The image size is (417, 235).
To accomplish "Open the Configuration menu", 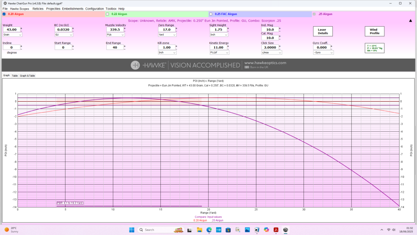I will (x=94, y=9).
